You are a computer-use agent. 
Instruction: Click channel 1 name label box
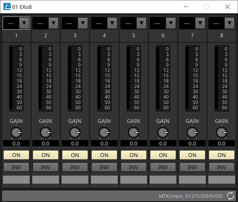click(x=16, y=179)
